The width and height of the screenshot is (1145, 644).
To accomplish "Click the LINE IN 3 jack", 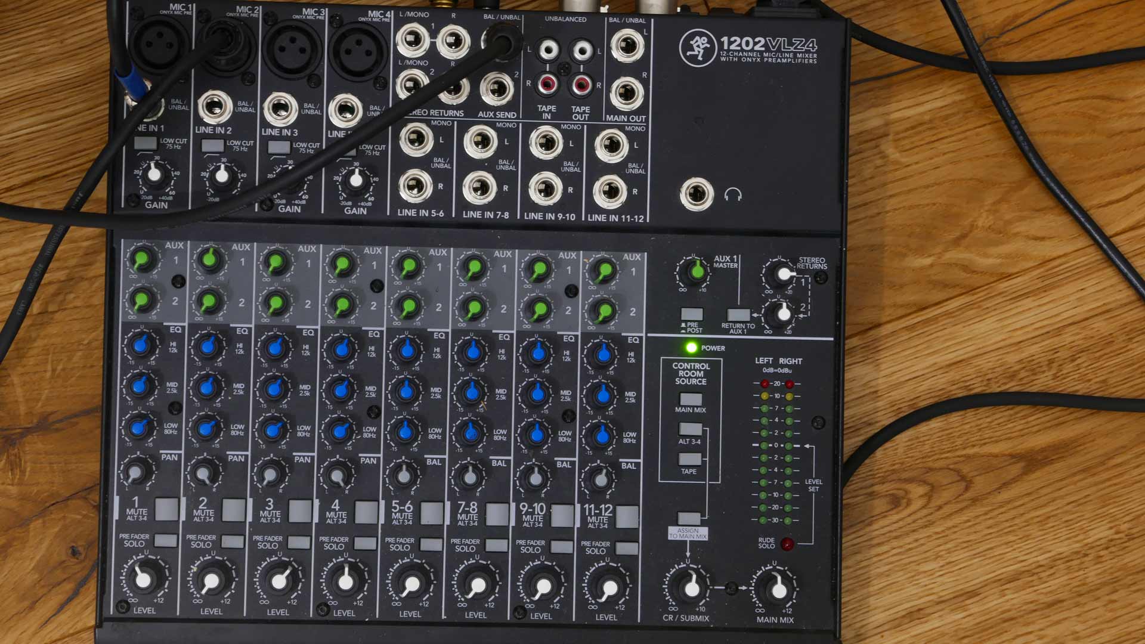I will coord(280,109).
